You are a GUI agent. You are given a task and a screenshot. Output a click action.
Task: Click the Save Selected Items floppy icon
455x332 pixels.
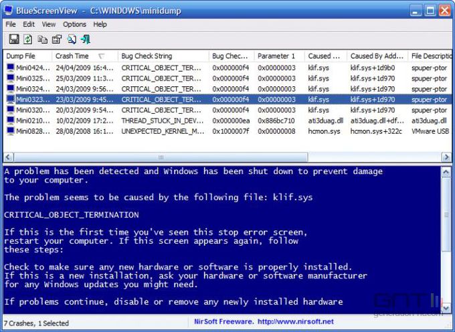tap(13, 39)
